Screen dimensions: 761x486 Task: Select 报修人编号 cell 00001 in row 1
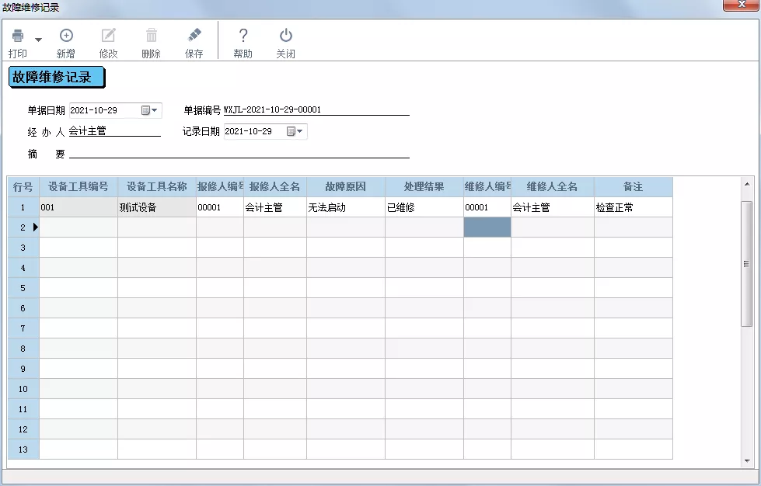220,207
